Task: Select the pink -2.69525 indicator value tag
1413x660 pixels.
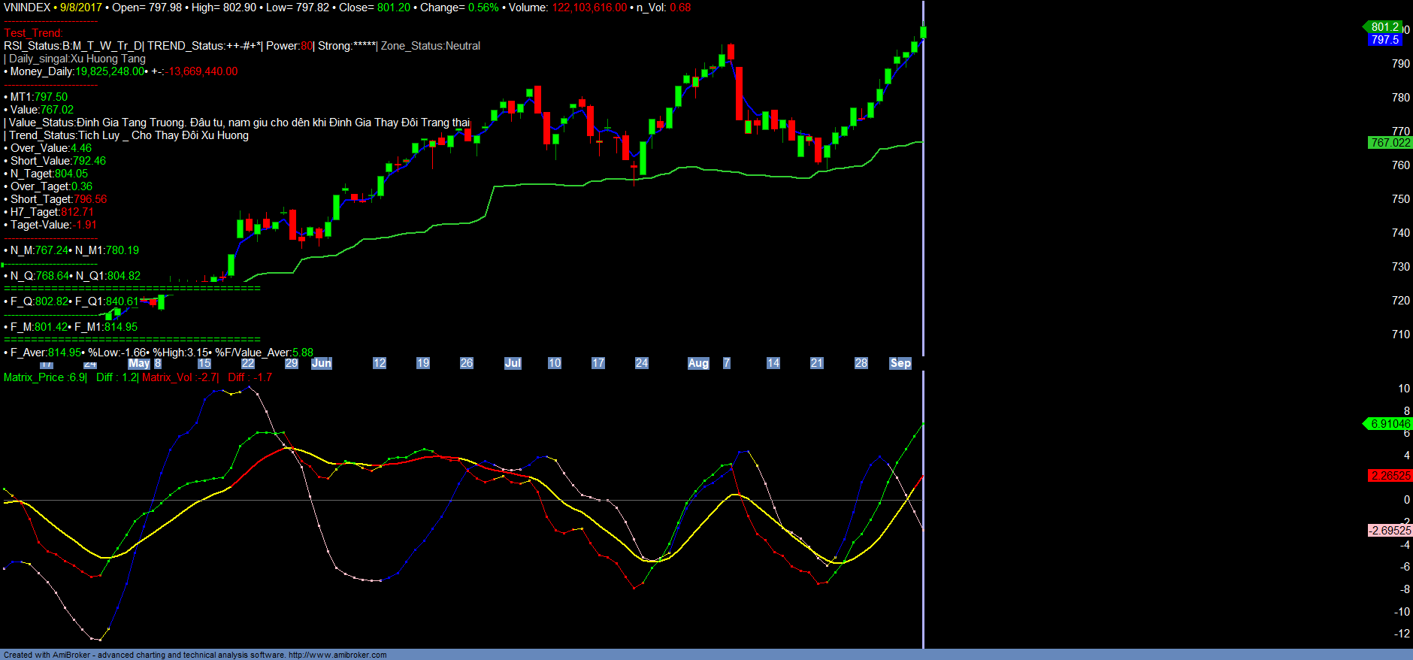Action: [x=1390, y=531]
